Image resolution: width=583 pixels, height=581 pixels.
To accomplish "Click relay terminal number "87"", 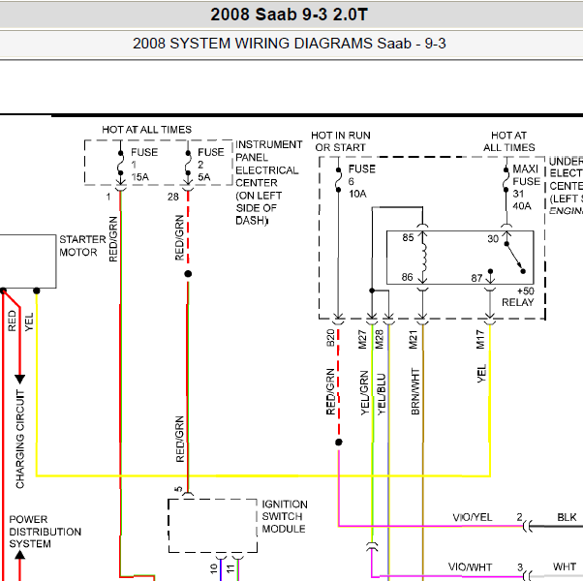I will (x=476, y=278).
